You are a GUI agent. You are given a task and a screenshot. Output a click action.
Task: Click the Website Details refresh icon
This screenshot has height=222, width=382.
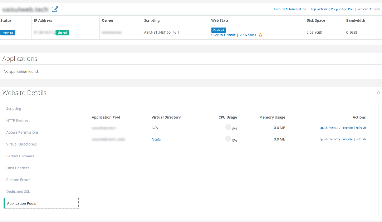point(378,93)
